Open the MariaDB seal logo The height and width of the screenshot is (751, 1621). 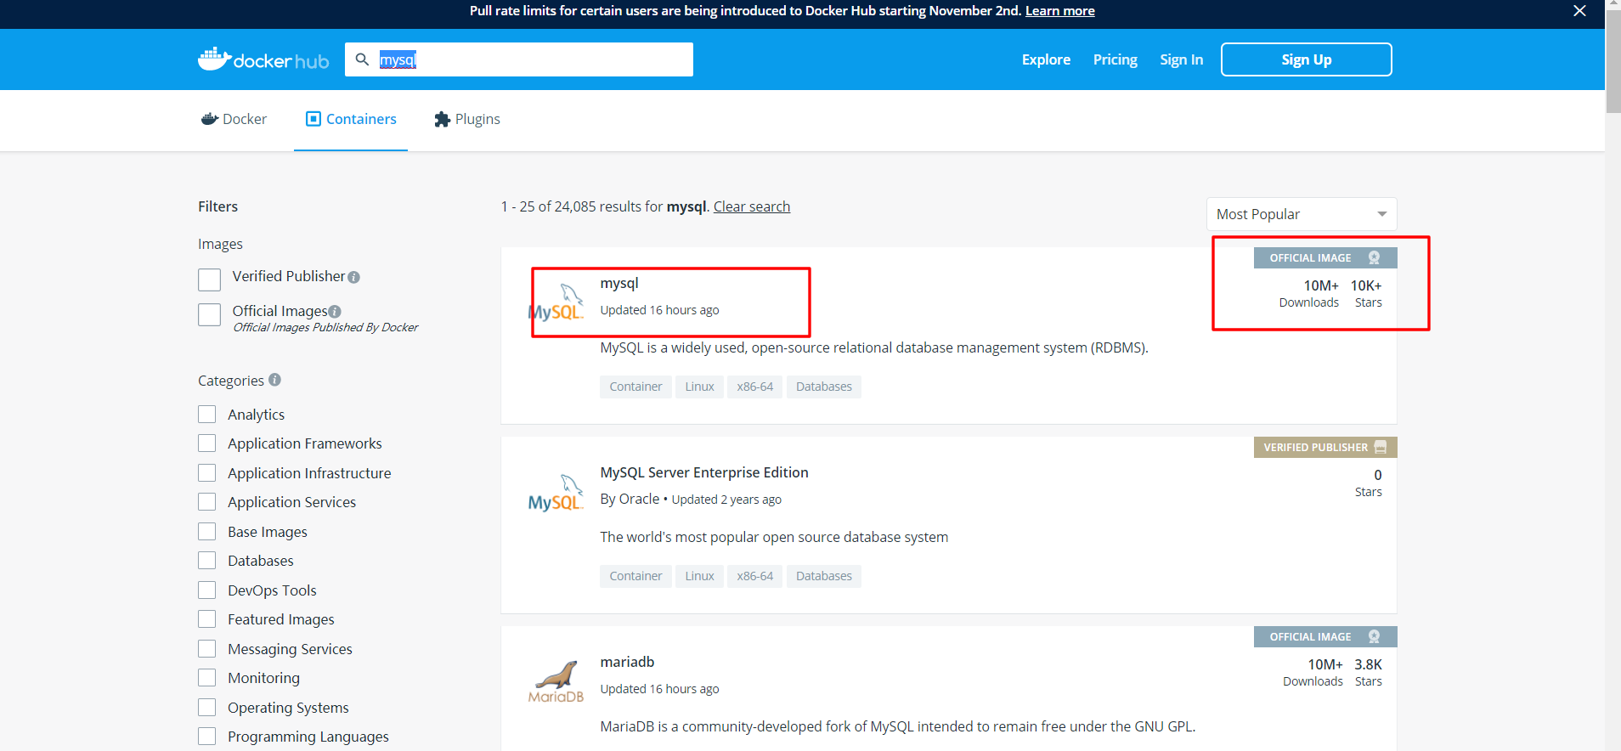pyautogui.click(x=556, y=682)
